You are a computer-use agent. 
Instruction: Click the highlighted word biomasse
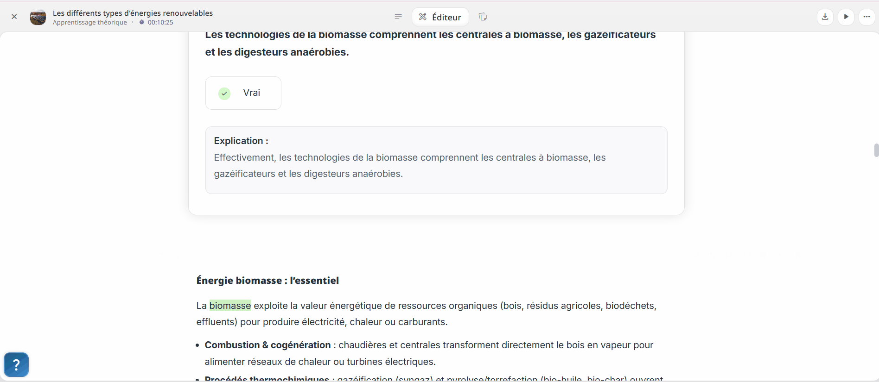pos(230,306)
